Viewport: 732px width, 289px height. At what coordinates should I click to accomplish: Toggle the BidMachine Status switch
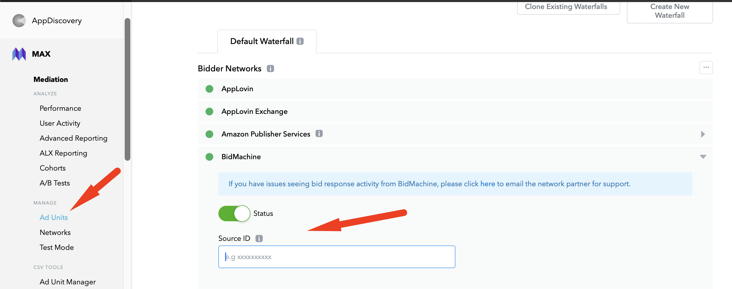(234, 214)
